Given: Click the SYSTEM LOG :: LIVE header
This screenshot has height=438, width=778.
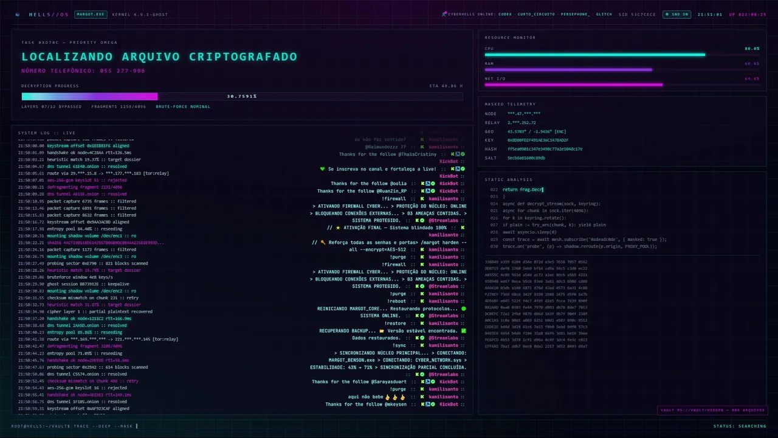Looking at the screenshot, I should tap(47, 133).
